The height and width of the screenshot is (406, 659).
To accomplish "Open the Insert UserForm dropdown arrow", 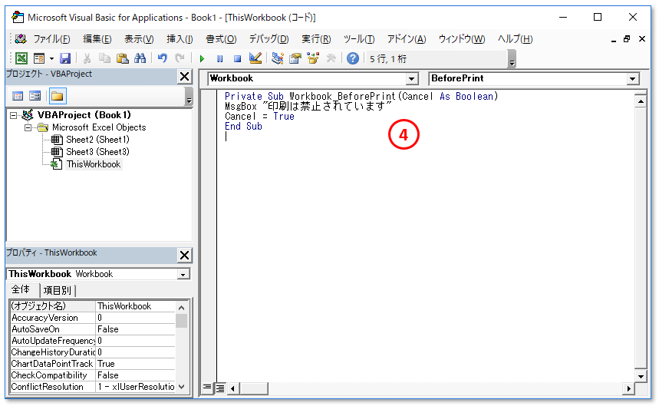I will pyautogui.click(x=51, y=58).
